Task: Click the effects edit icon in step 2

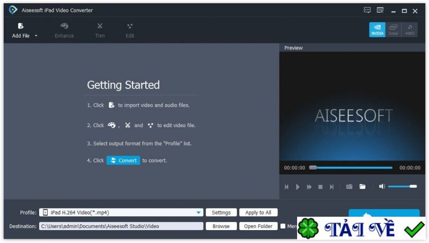Action: pyautogui.click(x=150, y=126)
